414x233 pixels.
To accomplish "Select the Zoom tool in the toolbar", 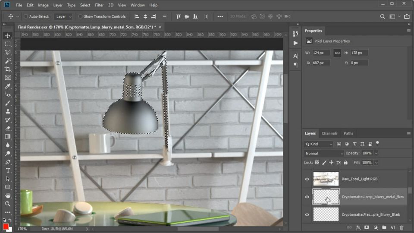I will (x=8, y=204).
